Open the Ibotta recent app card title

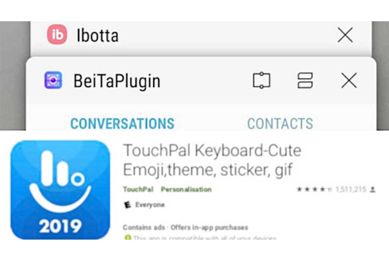97,36
